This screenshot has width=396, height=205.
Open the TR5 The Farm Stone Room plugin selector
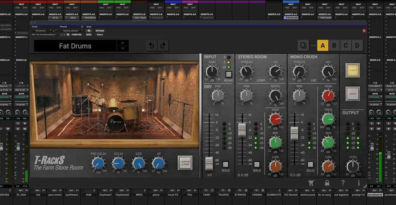[x=44, y=35]
